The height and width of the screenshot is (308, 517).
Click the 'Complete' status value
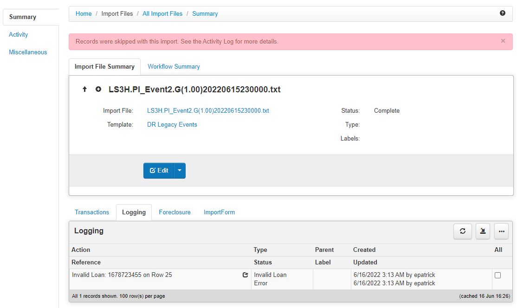(387, 111)
